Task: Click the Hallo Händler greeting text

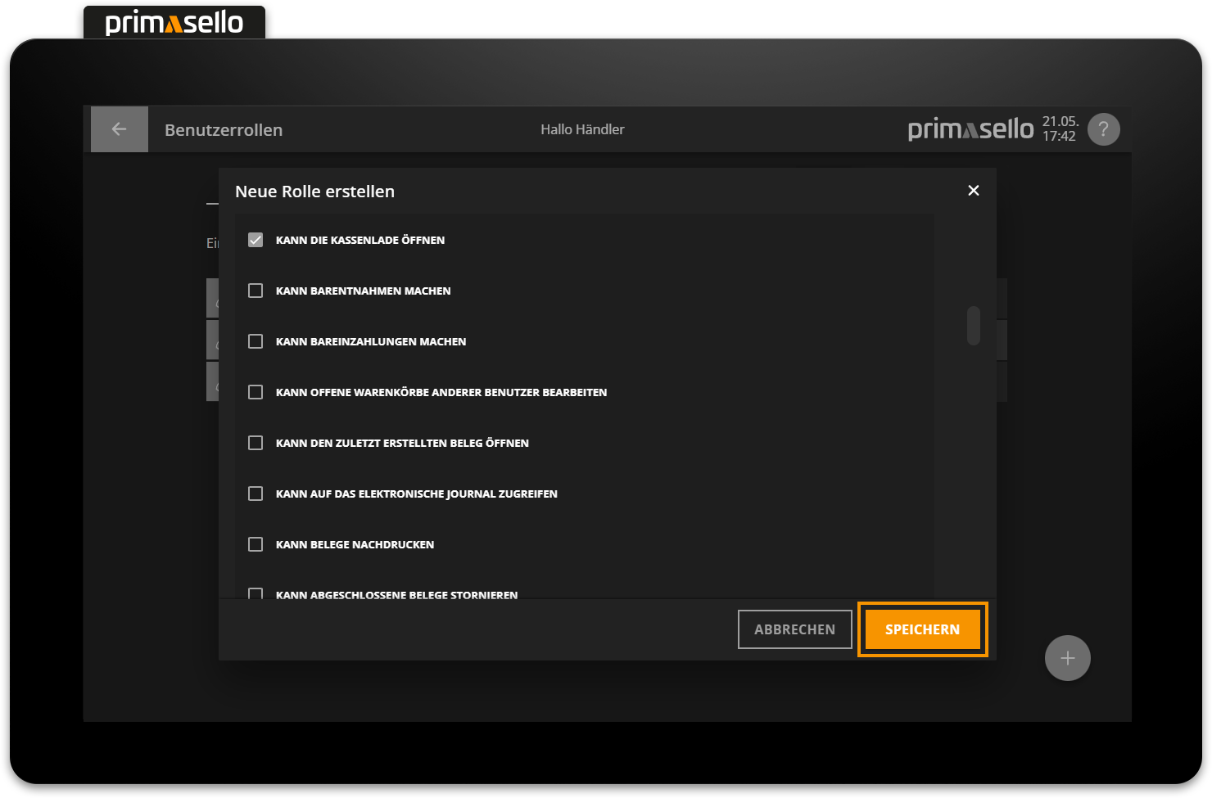Action: (582, 129)
